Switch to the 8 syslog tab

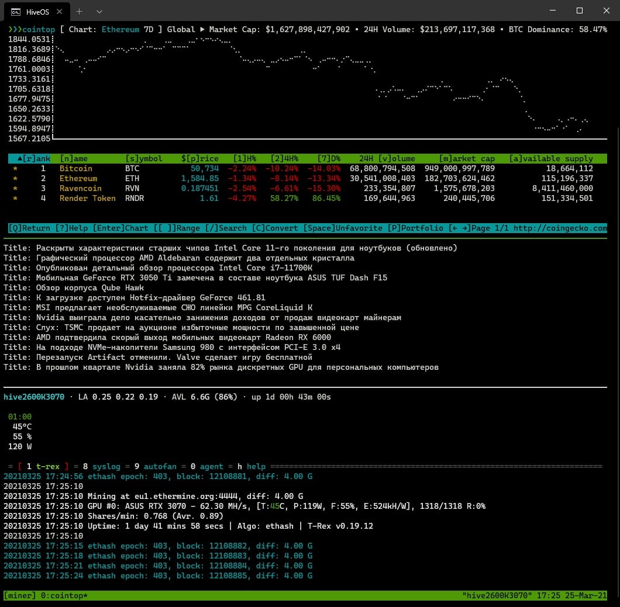(x=102, y=466)
